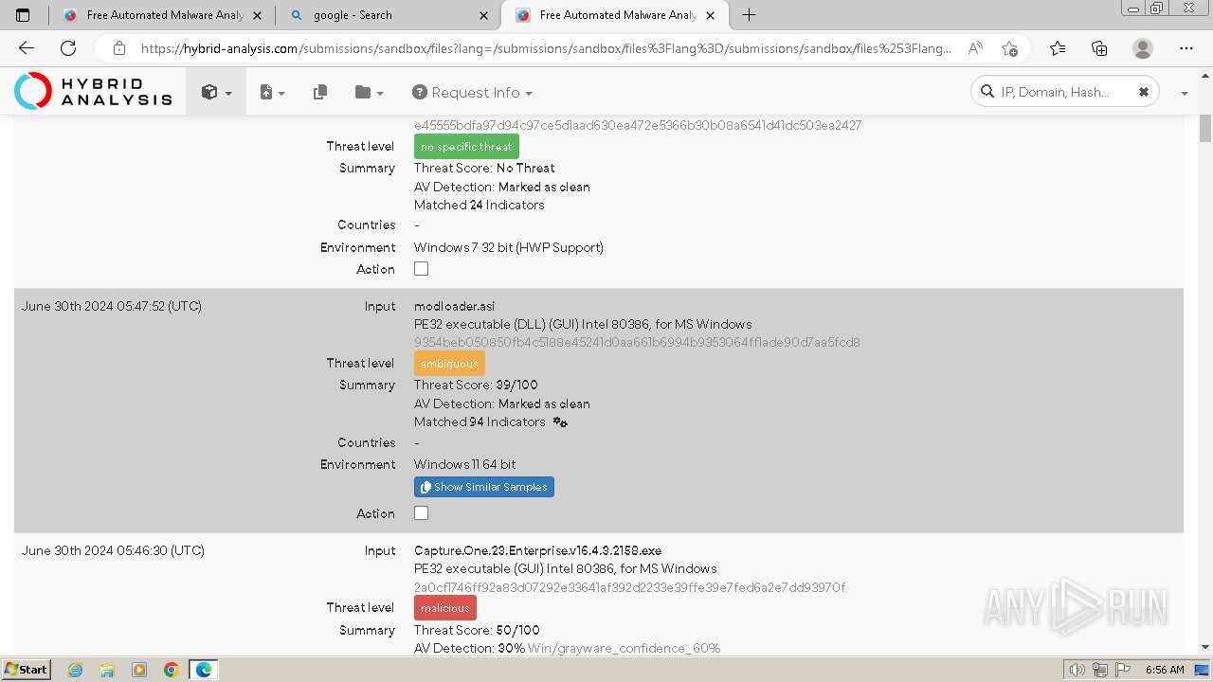Viewport: 1213px width, 682px height.
Task: Open the Request Info menu
Action: (x=472, y=92)
